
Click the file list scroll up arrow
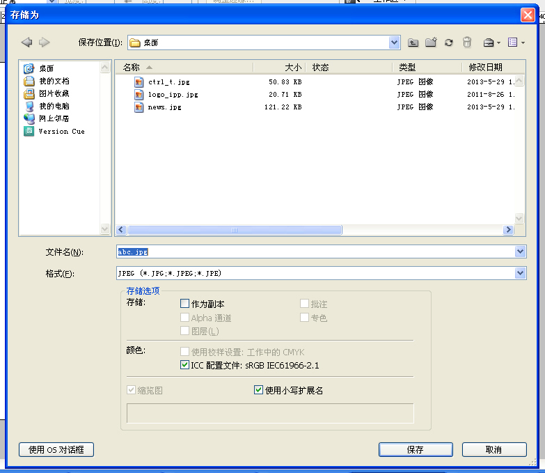(x=519, y=81)
